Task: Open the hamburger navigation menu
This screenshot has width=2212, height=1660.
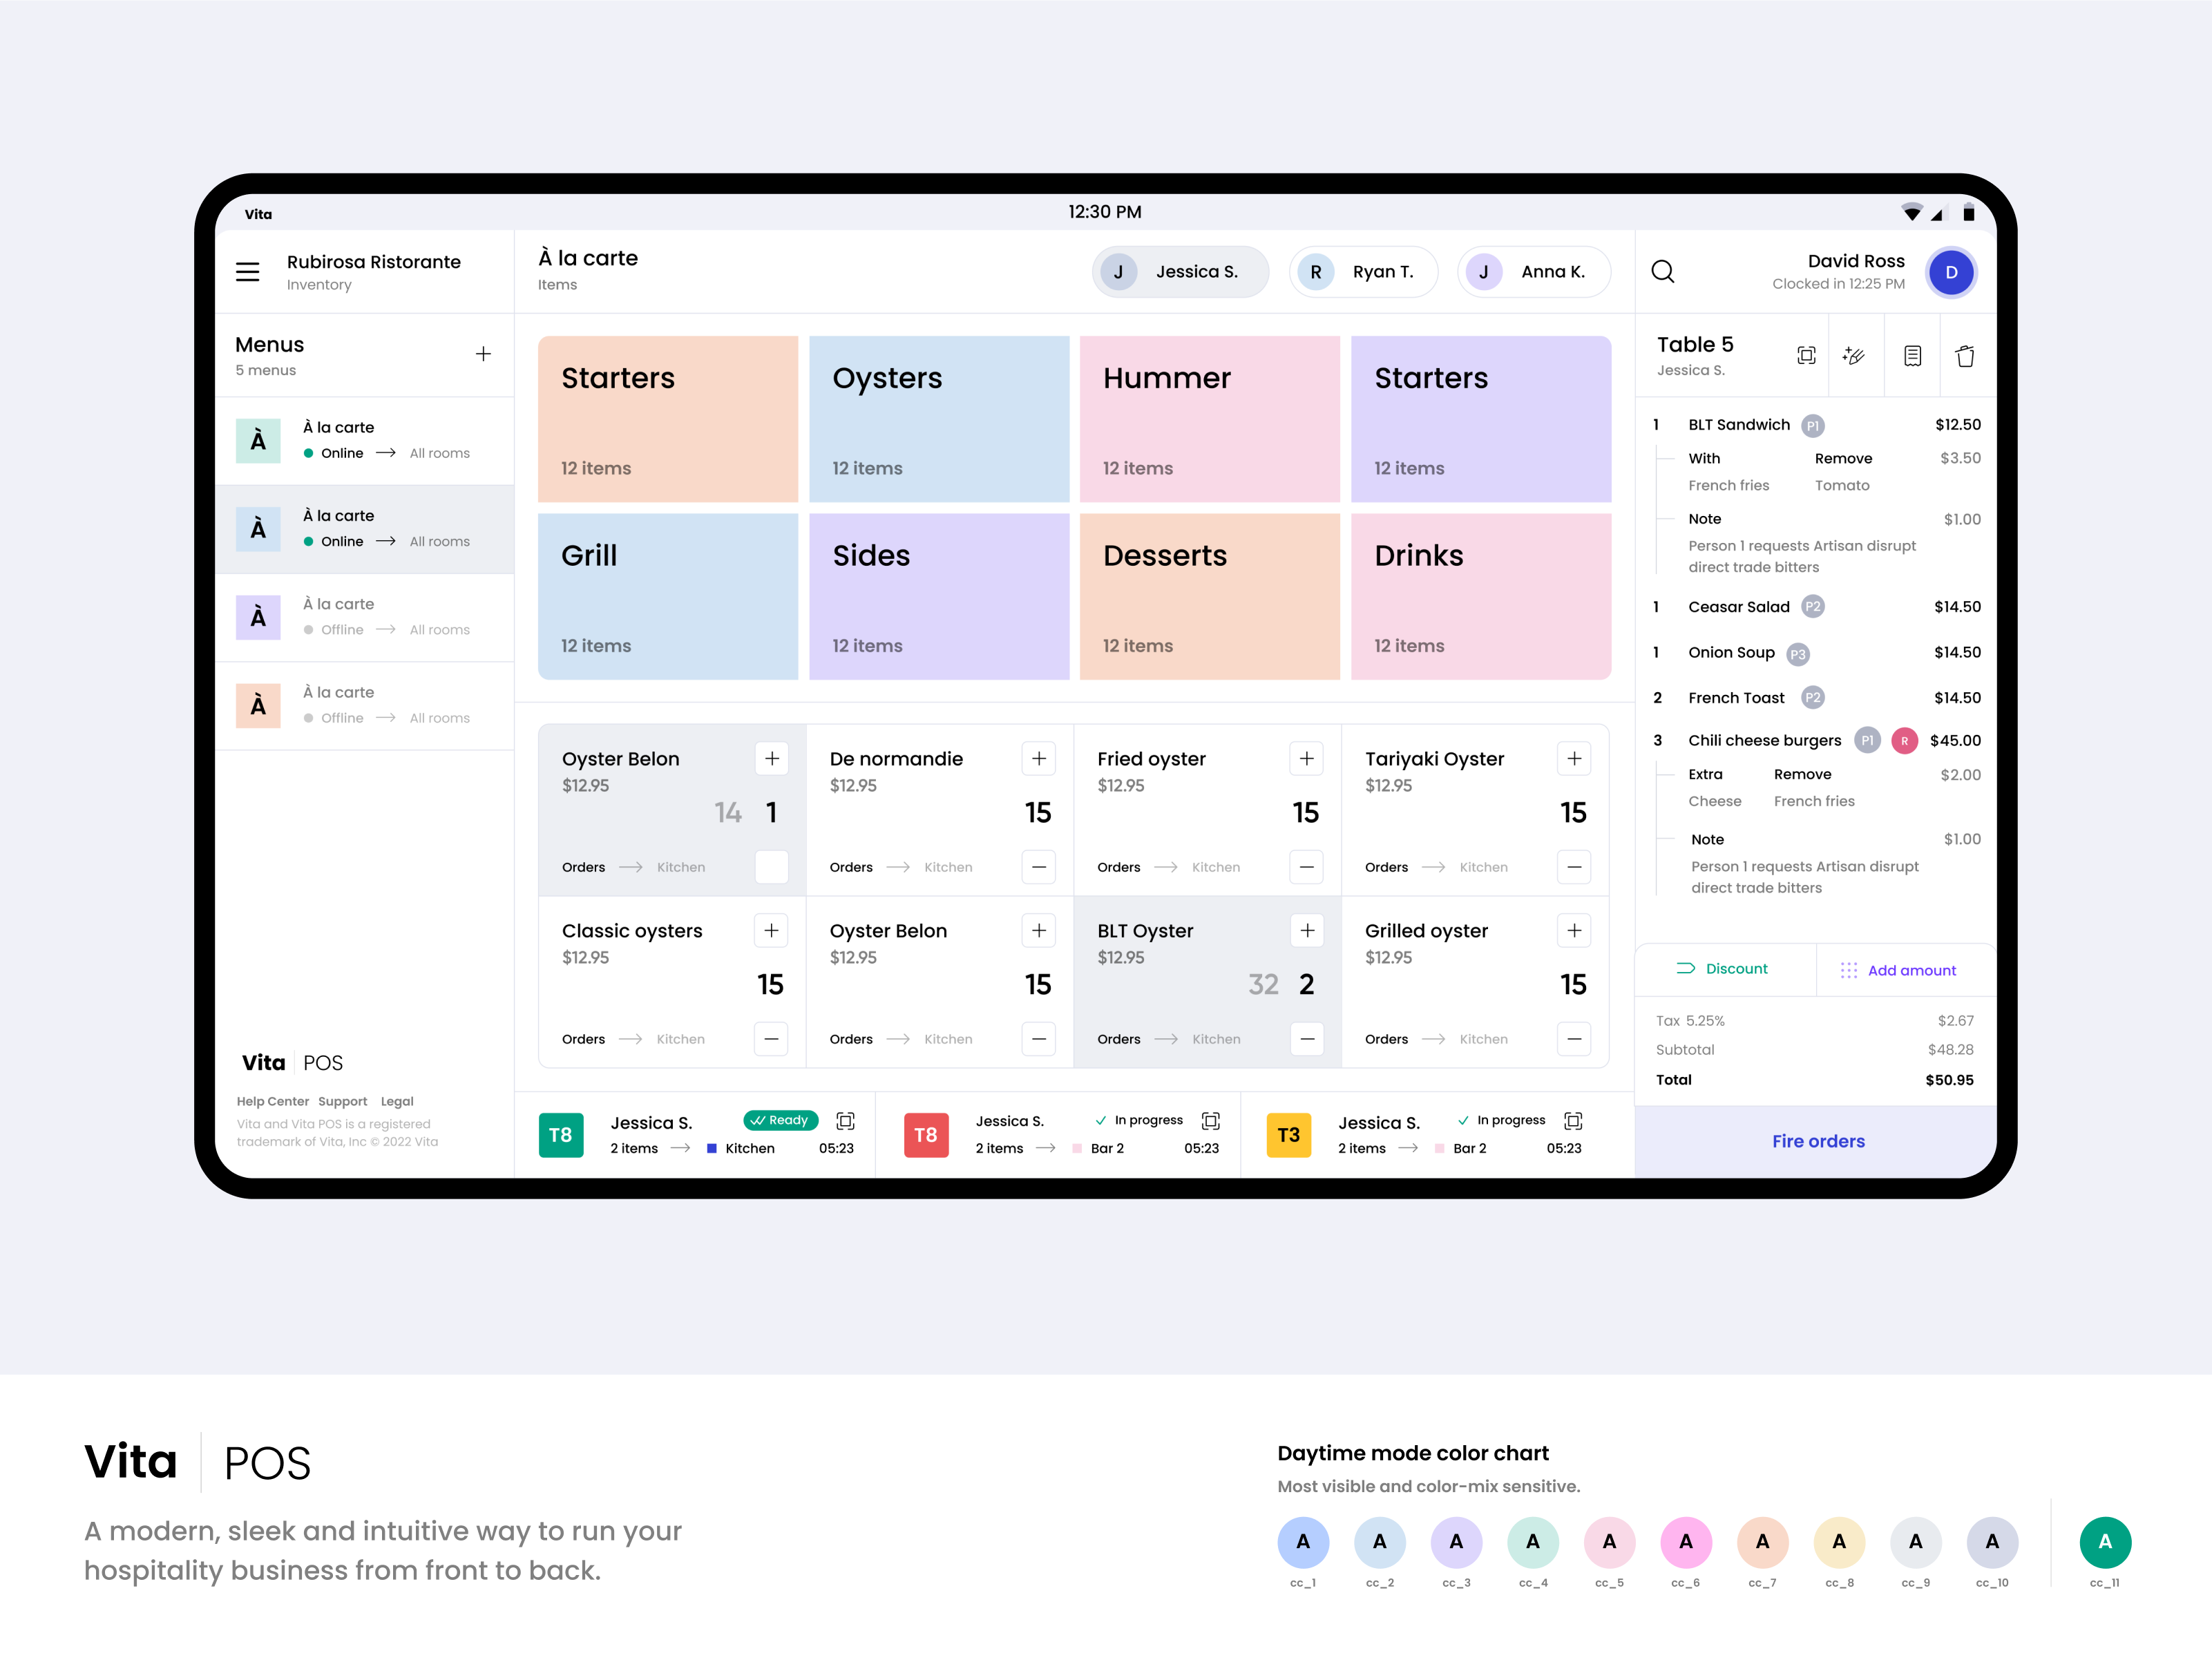Action: pos(247,272)
